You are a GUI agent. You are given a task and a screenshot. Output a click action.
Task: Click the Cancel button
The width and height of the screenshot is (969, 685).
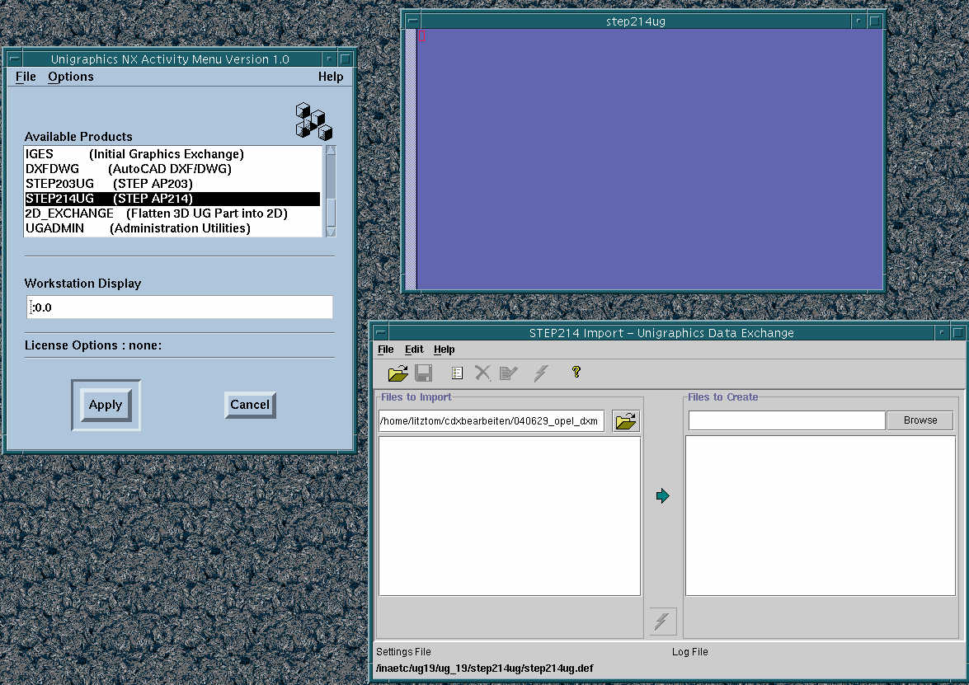coord(250,405)
